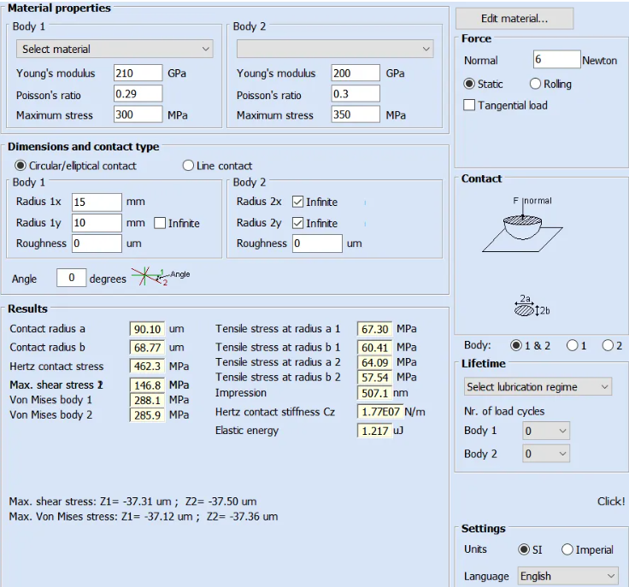Select Body 1 & 2 radio button

tap(530, 345)
